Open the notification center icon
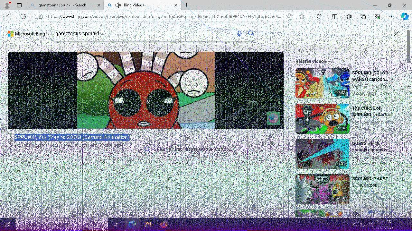The image size is (412, 231). (401, 225)
